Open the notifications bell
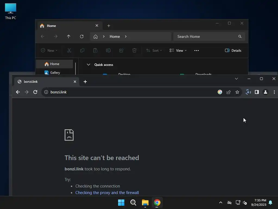Screen dimensions: 278x209 pyautogui.click(x=270, y=202)
